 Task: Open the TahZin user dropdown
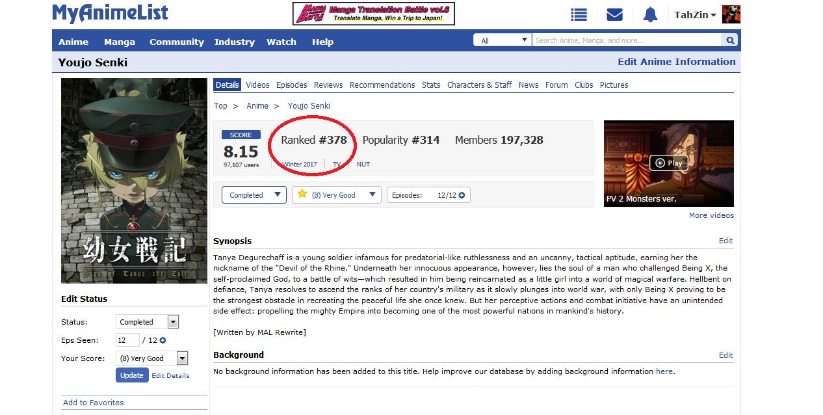pyautogui.click(x=695, y=15)
